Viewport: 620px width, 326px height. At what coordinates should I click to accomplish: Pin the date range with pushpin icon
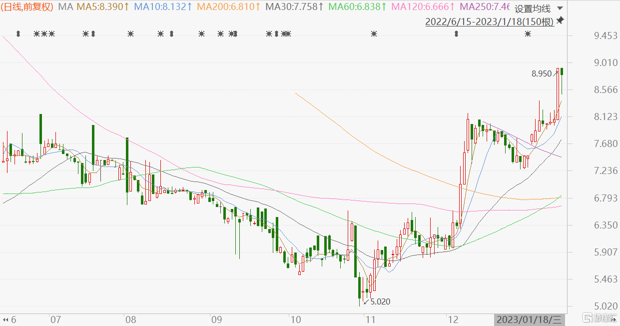560,20
